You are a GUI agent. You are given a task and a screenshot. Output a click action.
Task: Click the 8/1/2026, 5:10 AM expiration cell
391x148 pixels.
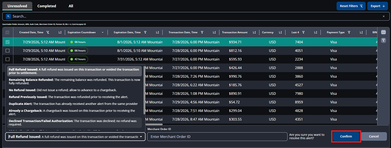(x=140, y=51)
